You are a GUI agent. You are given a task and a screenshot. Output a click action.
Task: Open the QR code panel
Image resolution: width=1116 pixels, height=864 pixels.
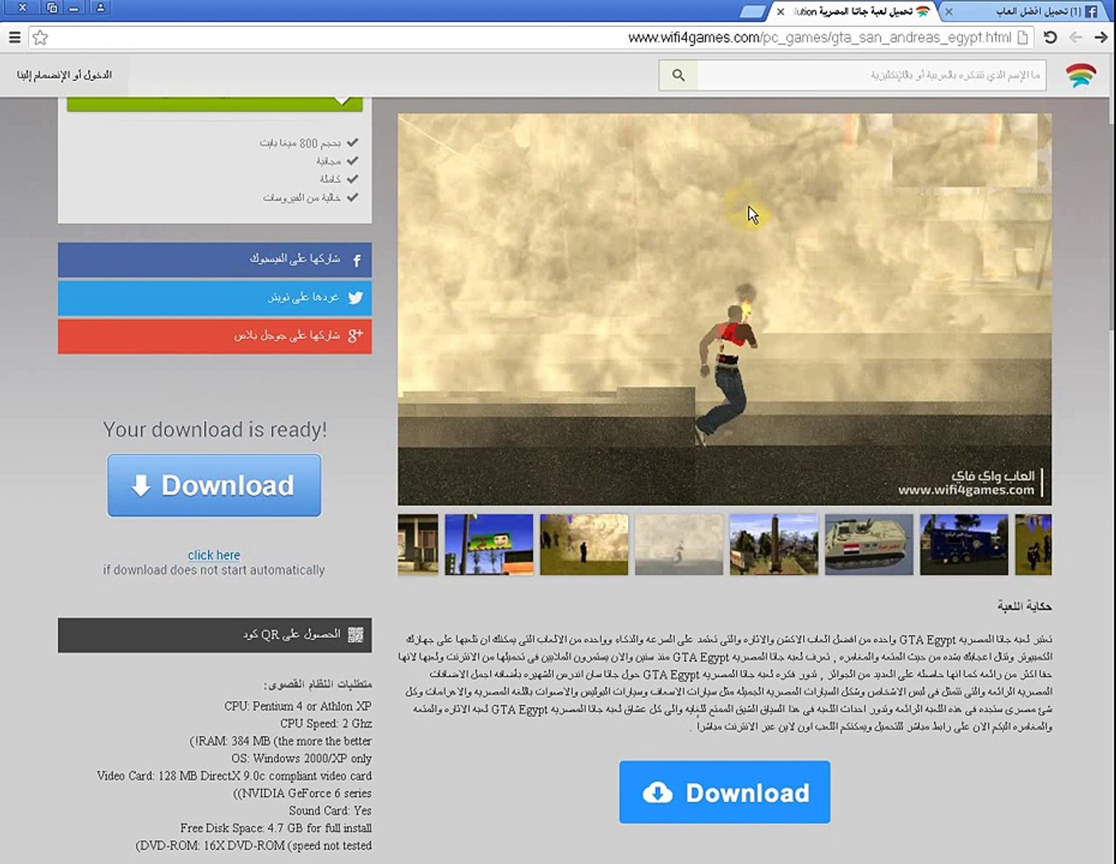tap(214, 635)
